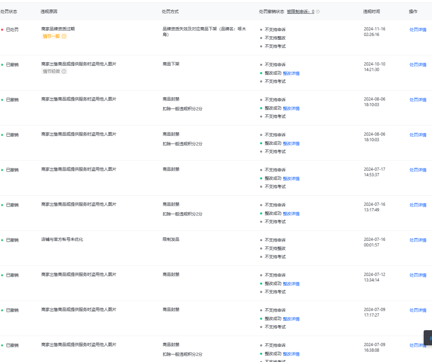Click the red status dot beside 已处罚
This screenshot has width=432, height=362.
2,30
